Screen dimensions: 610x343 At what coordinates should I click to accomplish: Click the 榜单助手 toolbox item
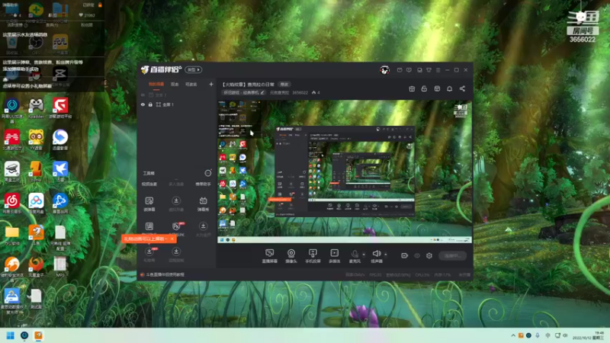pyautogui.click(x=203, y=184)
